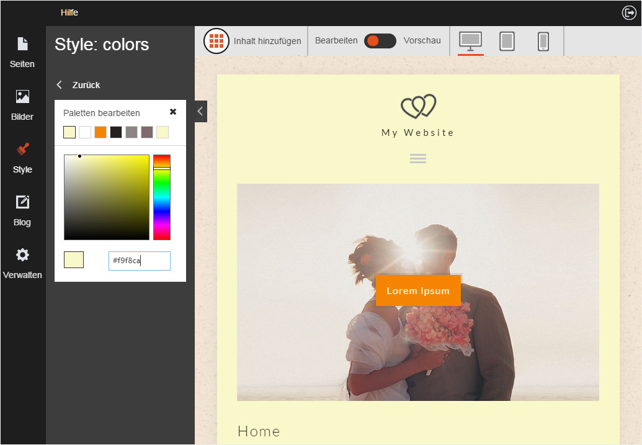Select the last light yellow palette swatch
The height and width of the screenshot is (445, 642).
(163, 132)
